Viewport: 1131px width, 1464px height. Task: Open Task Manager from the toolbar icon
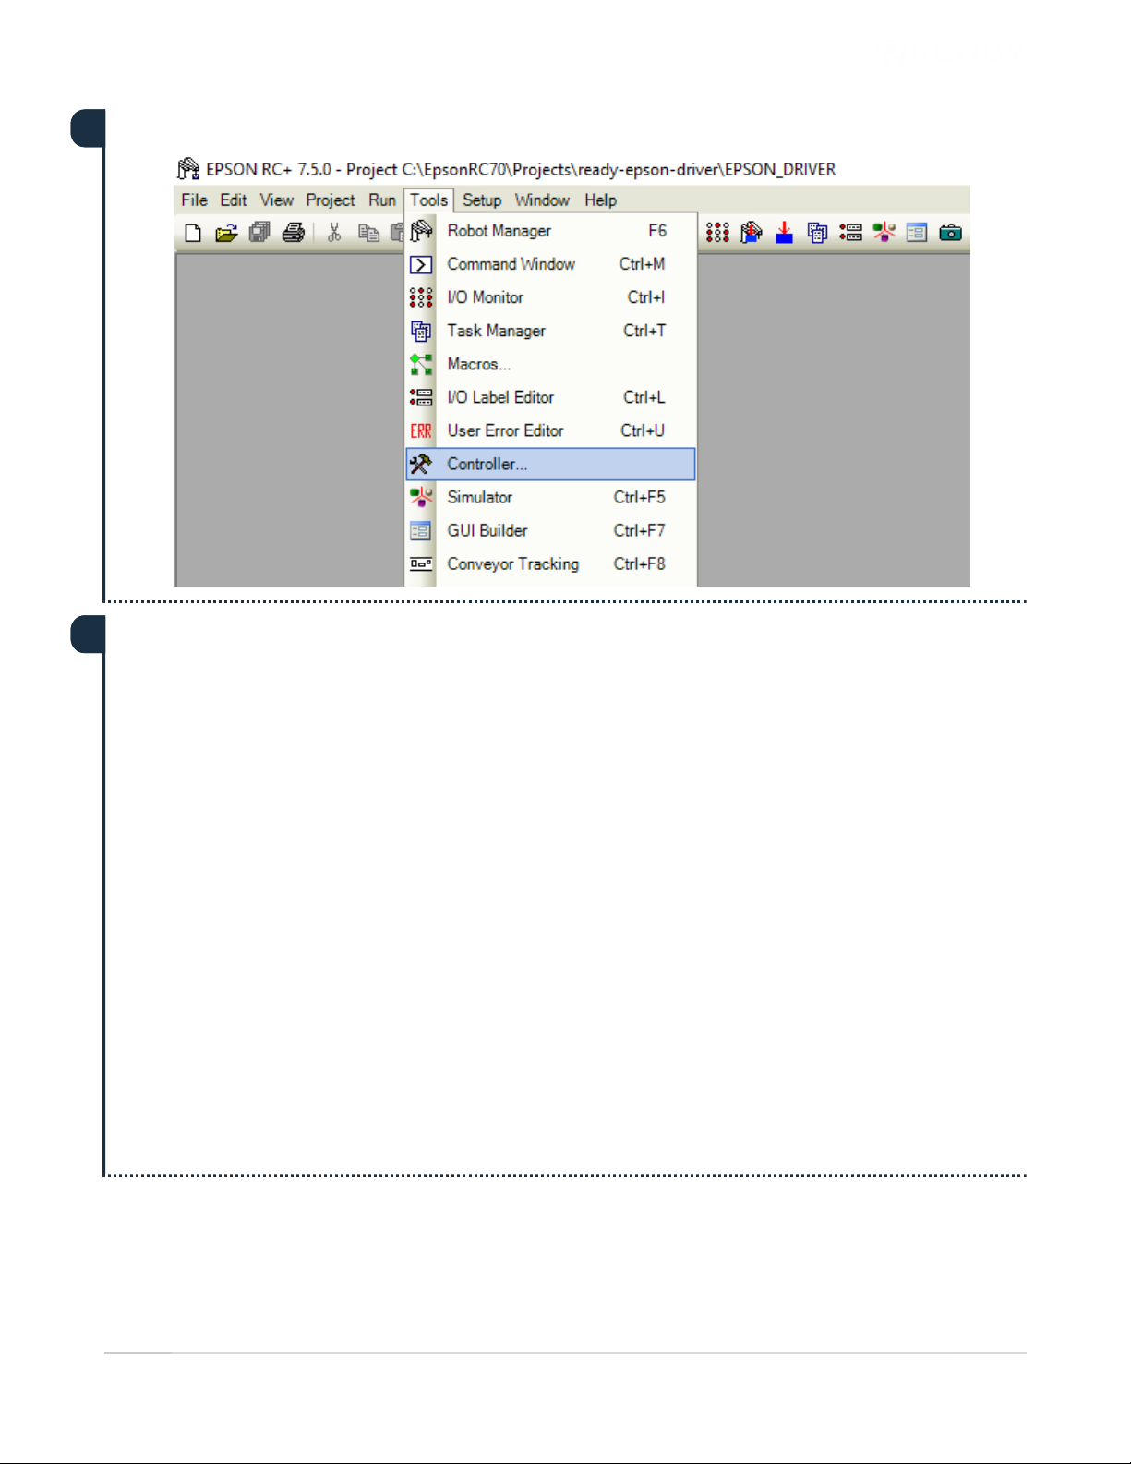[x=817, y=233]
